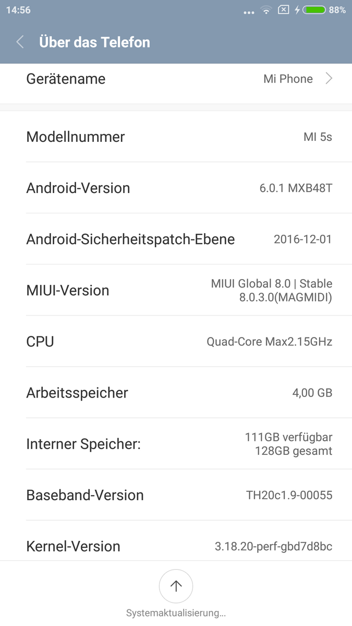Tap the Wi-Fi status icon
352x626 pixels.
266,10
